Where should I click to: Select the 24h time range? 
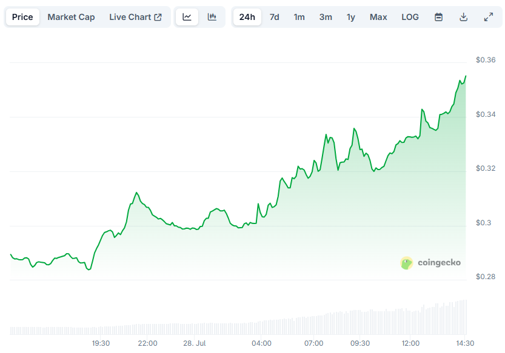pyautogui.click(x=247, y=17)
